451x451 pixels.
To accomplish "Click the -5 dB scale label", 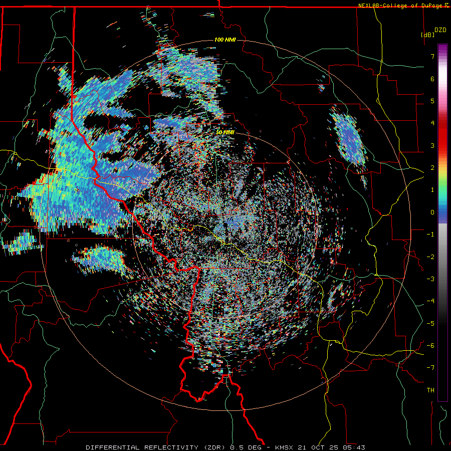I will click(x=430, y=324).
